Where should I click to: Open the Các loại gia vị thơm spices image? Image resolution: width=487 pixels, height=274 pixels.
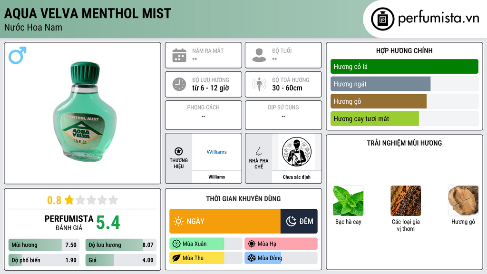click(406, 201)
